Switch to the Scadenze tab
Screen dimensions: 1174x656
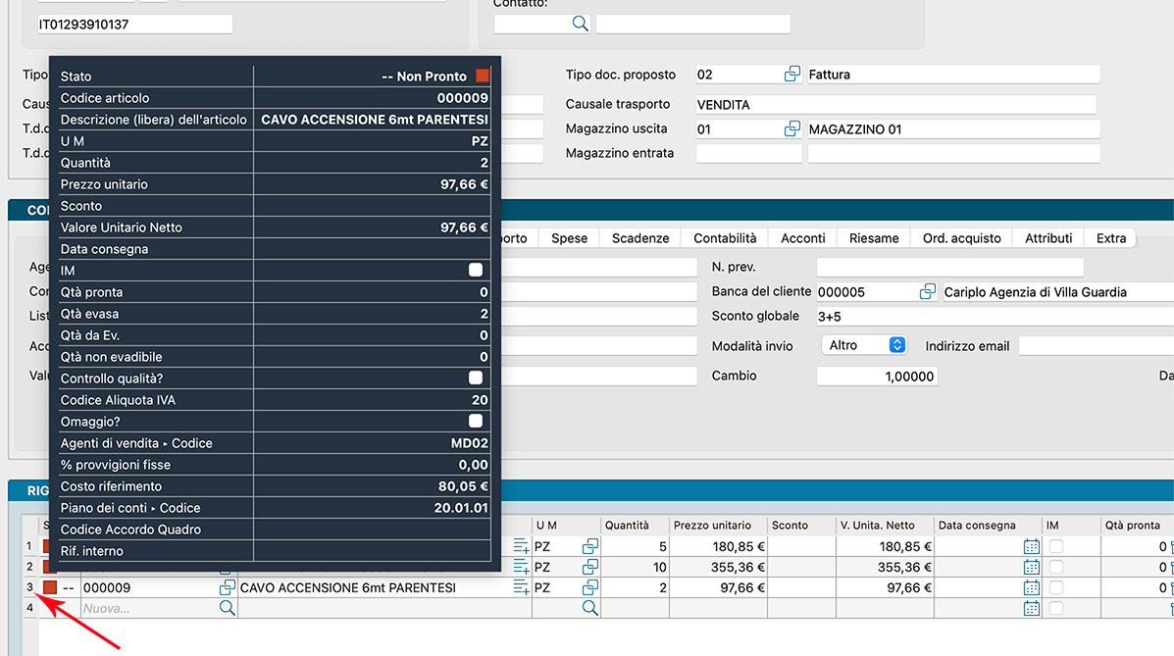coord(639,238)
